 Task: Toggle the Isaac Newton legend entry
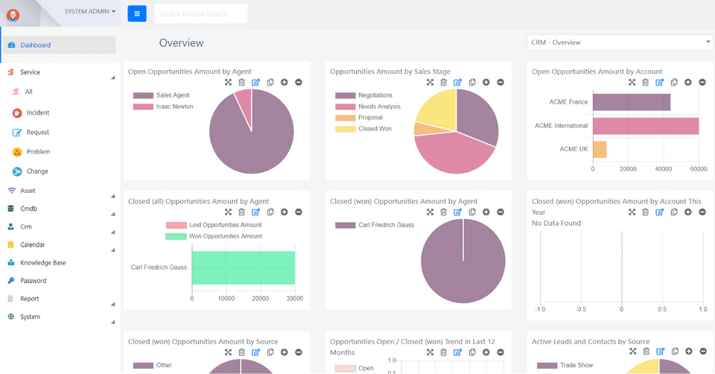coord(163,107)
